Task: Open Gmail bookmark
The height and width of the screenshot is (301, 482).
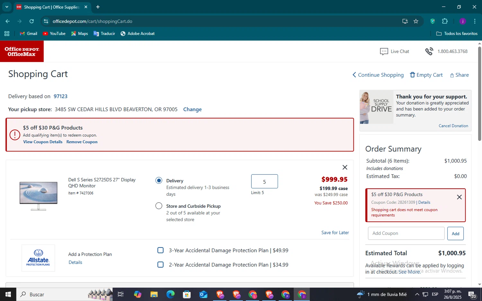Action: pyautogui.click(x=29, y=33)
